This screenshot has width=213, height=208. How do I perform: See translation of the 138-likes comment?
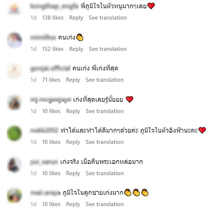[108, 18]
